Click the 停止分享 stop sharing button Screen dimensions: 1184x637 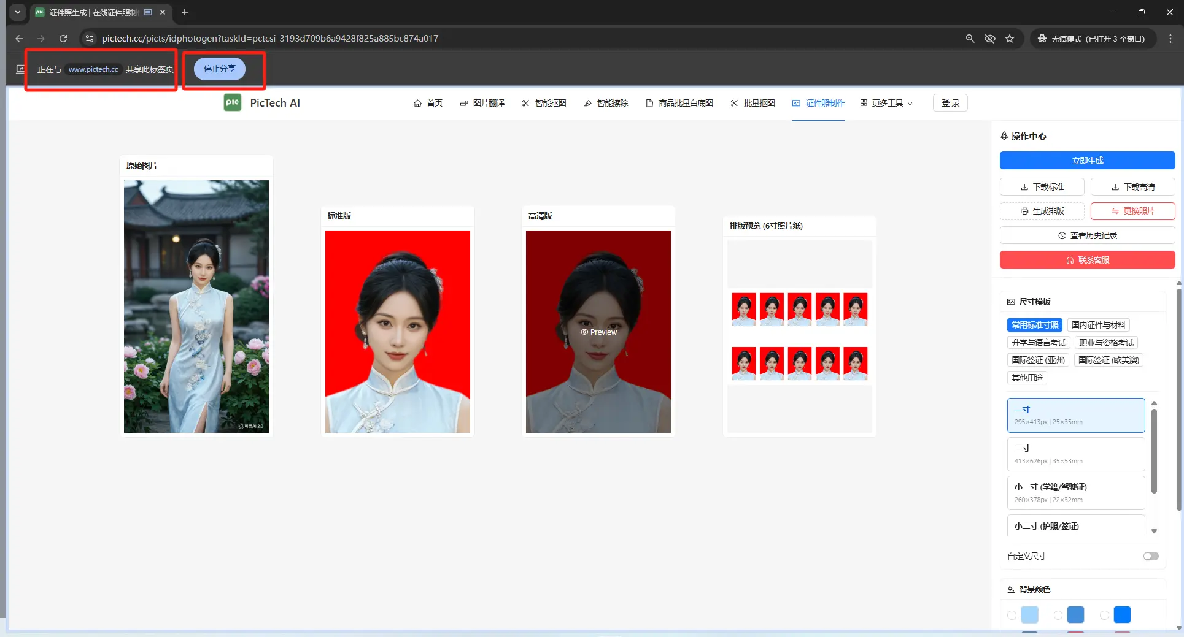220,69
